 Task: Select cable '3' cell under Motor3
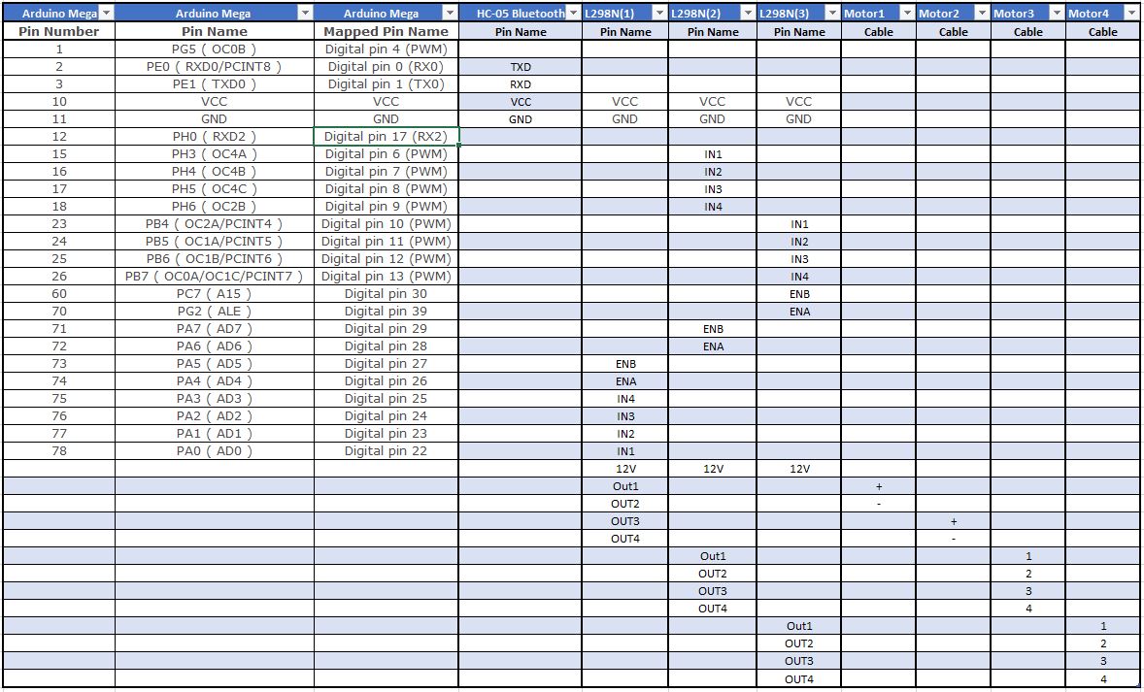1028,591
